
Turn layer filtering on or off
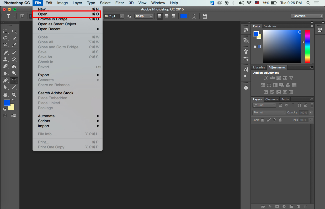[x=312, y=105]
